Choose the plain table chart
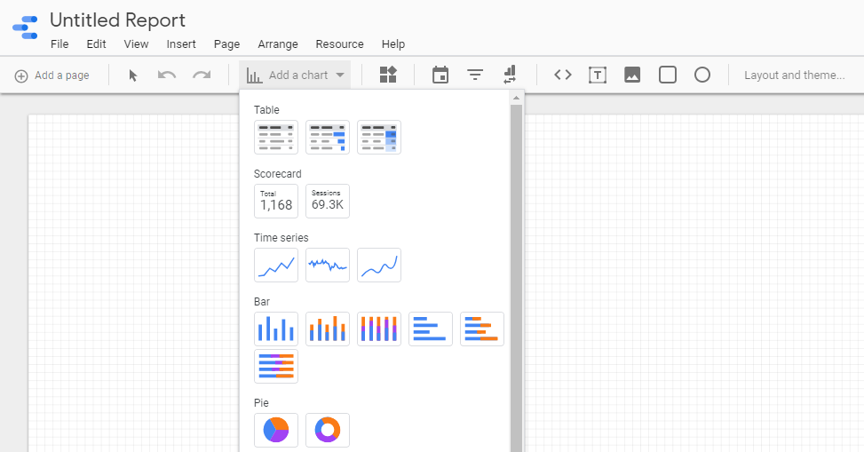The height and width of the screenshot is (452, 864). pyautogui.click(x=276, y=138)
